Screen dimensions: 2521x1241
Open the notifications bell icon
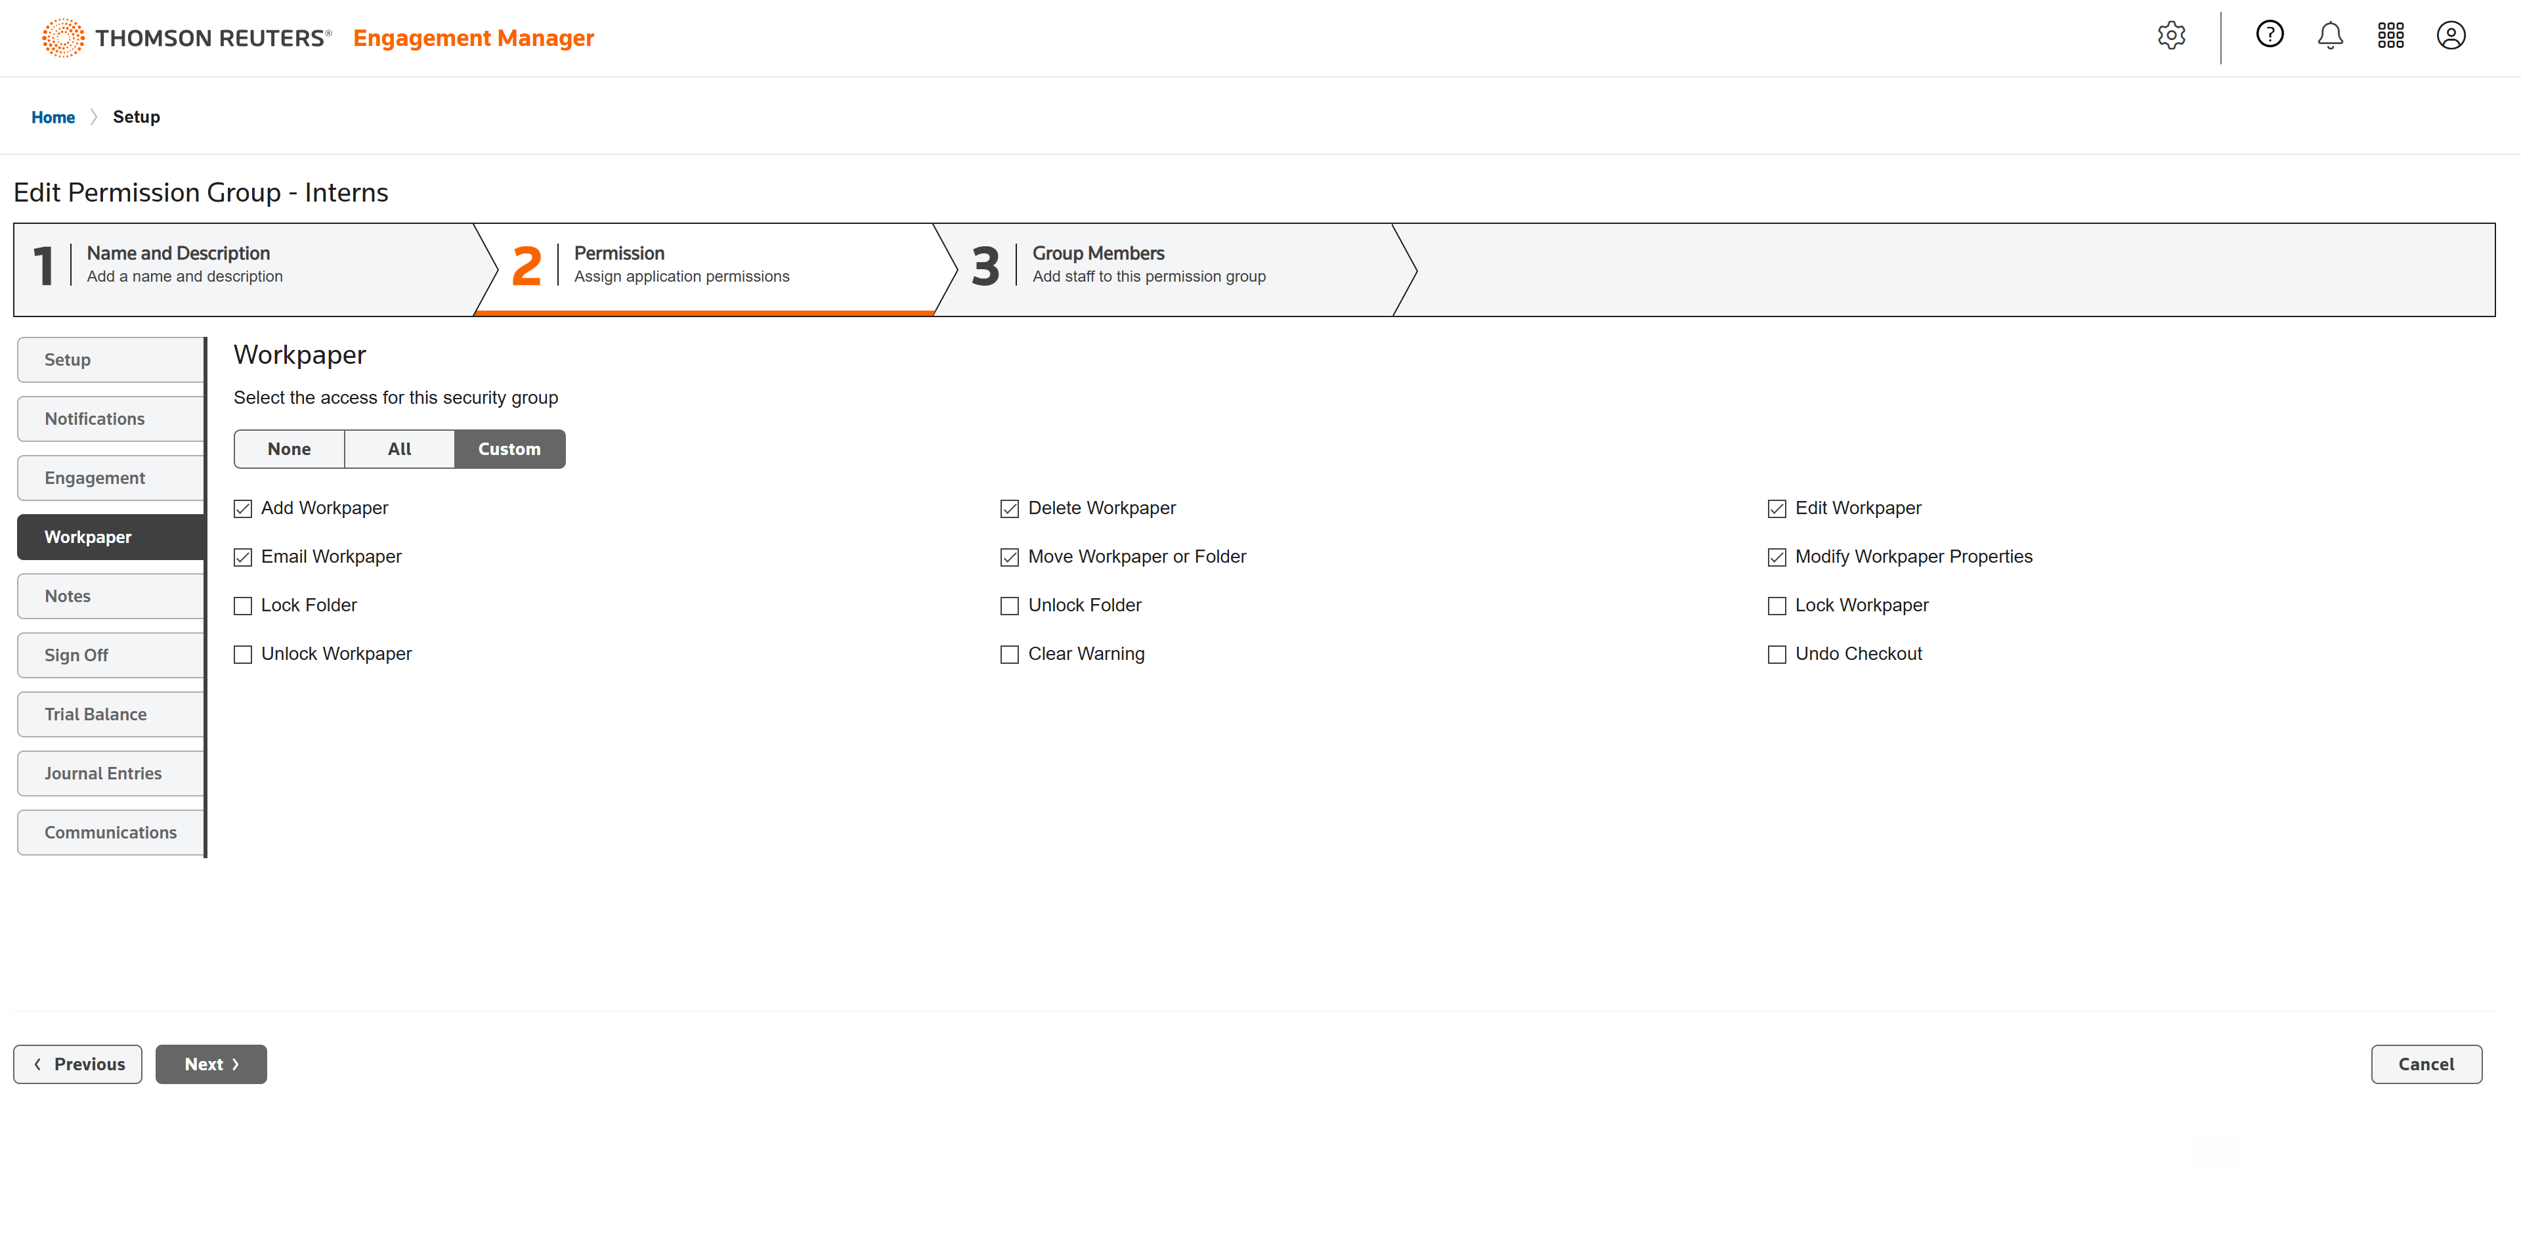pyautogui.click(x=2330, y=36)
